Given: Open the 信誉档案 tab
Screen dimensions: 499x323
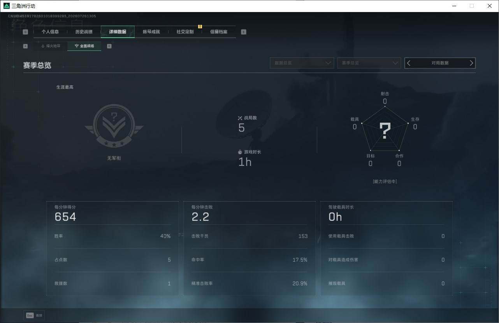Looking at the screenshot, I should click(219, 32).
